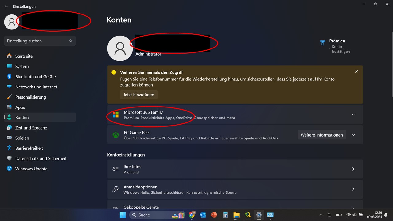The width and height of the screenshot is (393, 221).
Task: Click the Personalisierung brush icon
Action: click(x=9, y=97)
